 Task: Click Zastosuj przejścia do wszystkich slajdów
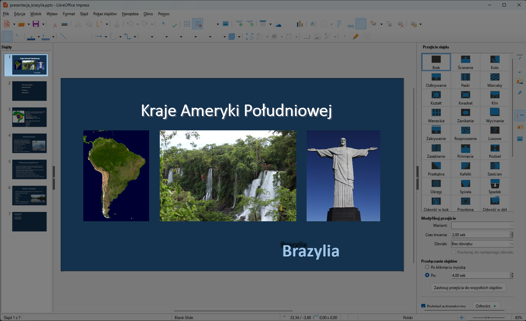[x=468, y=287]
